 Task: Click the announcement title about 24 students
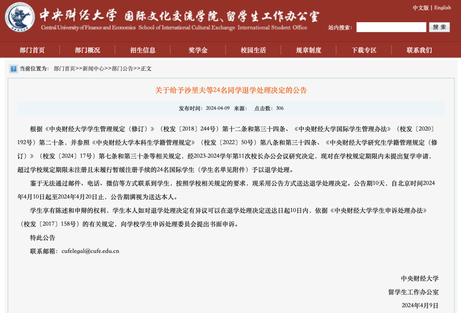pos(230,90)
